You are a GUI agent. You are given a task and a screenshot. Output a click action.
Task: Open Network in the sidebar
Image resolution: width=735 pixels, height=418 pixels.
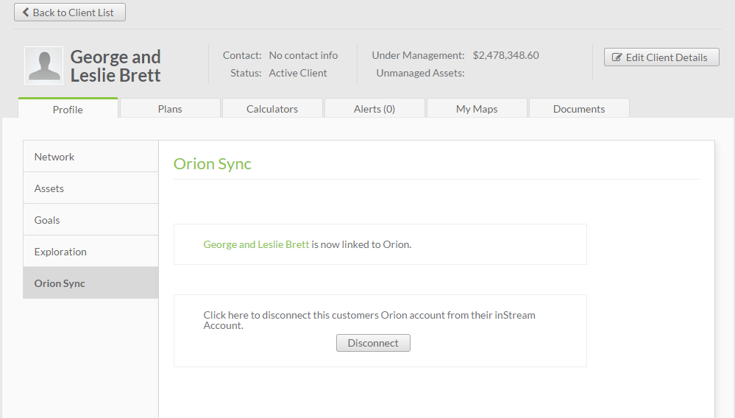[91, 157]
